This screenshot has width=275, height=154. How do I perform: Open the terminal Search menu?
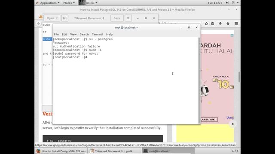tap(84, 34)
